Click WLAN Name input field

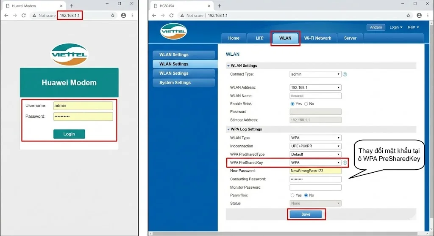pyautogui.click(x=315, y=96)
